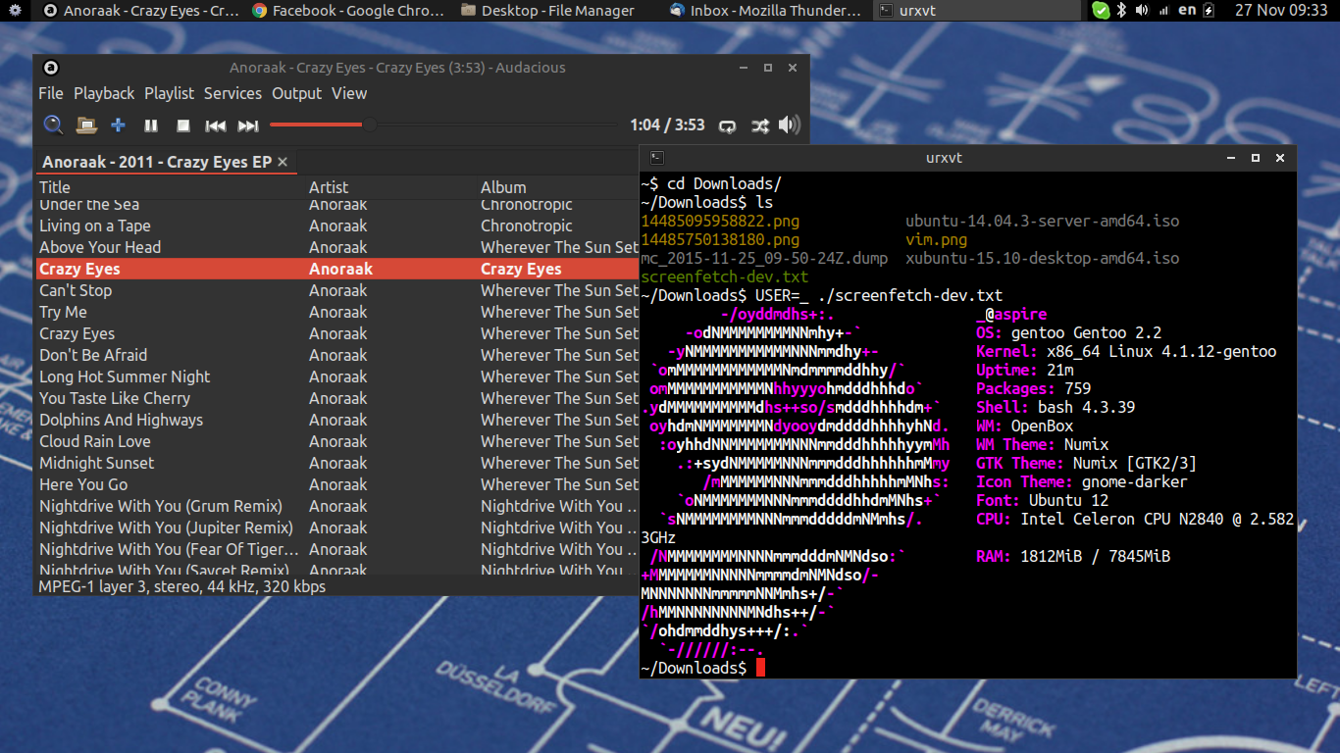Switch to Inbox - Mozilla Thunderbird taskbar entry
This screenshot has height=753, width=1340.
pos(768,11)
